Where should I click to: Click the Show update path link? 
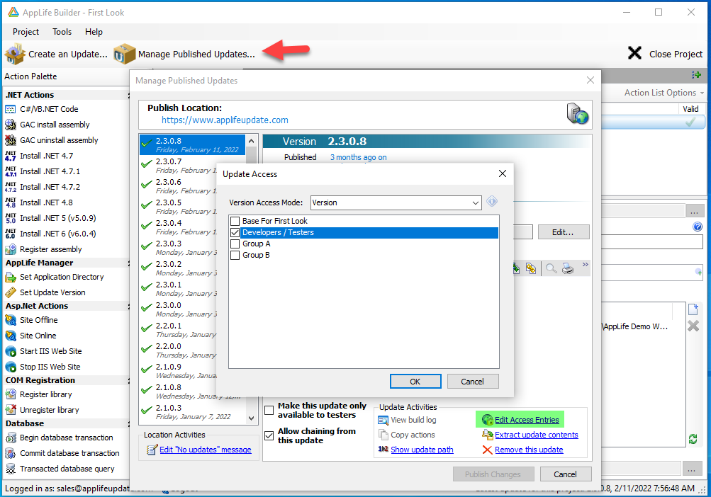click(x=422, y=450)
